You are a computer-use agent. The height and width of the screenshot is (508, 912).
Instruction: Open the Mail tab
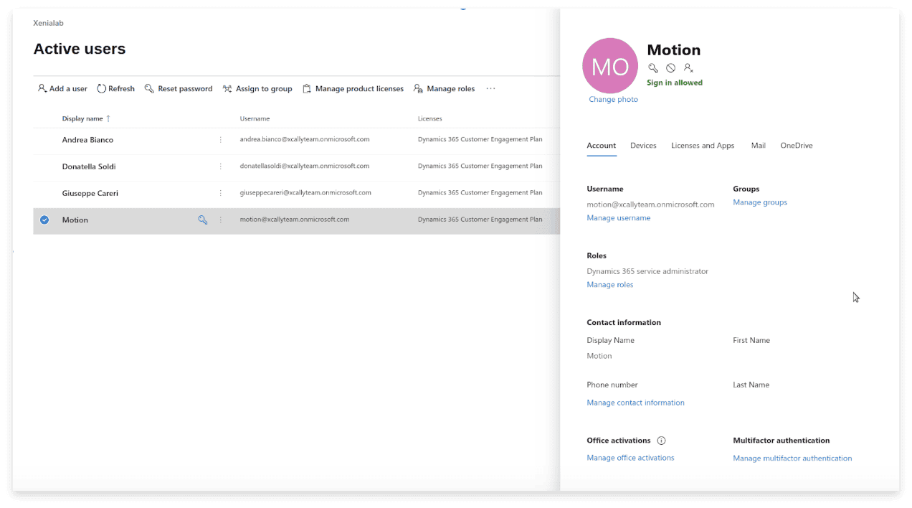point(759,146)
